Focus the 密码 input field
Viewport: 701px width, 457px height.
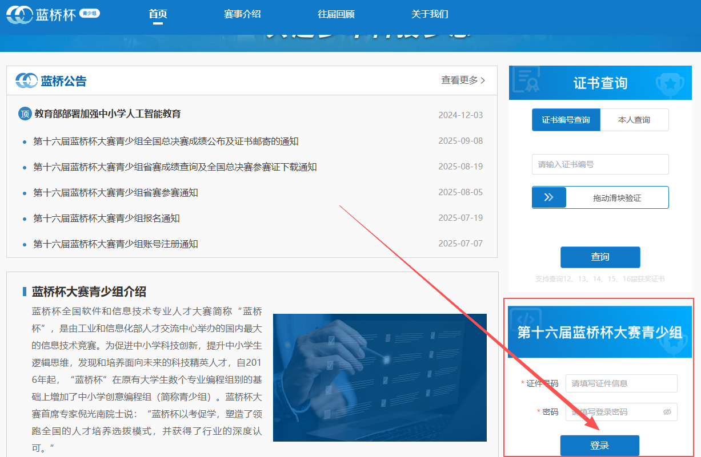click(x=621, y=412)
